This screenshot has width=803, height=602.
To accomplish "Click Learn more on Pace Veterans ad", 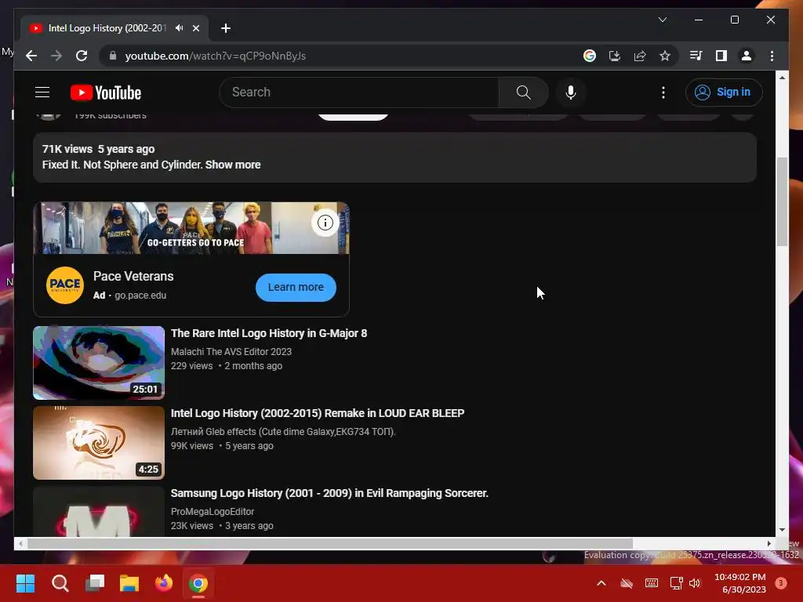I will coord(296,287).
